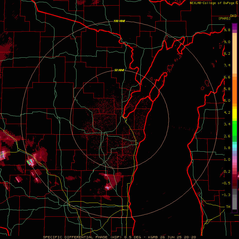239x239 pixels.
Task: Click the 5.8 scale value
Action: (227, 89)
